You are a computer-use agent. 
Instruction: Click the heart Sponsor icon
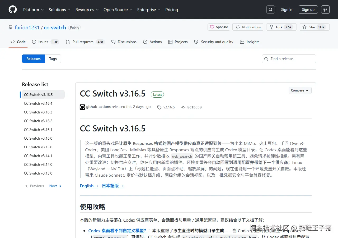pos(212,27)
